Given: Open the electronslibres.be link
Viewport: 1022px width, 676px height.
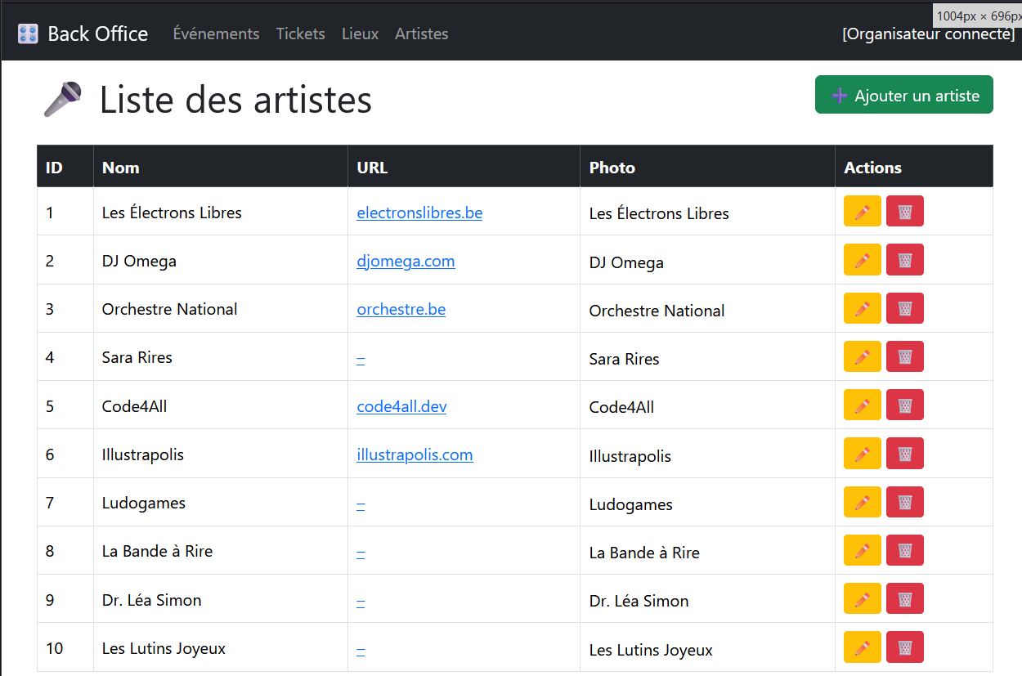Looking at the screenshot, I should click(419, 213).
